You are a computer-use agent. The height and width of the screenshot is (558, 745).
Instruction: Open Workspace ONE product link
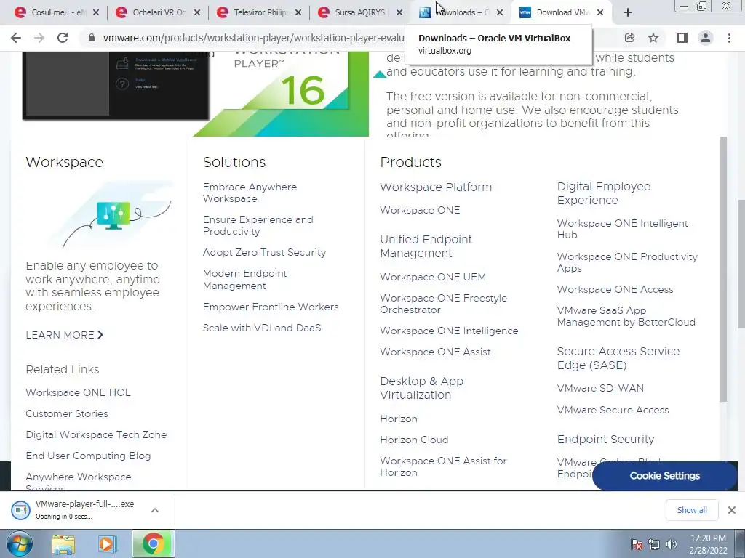coord(420,210)
